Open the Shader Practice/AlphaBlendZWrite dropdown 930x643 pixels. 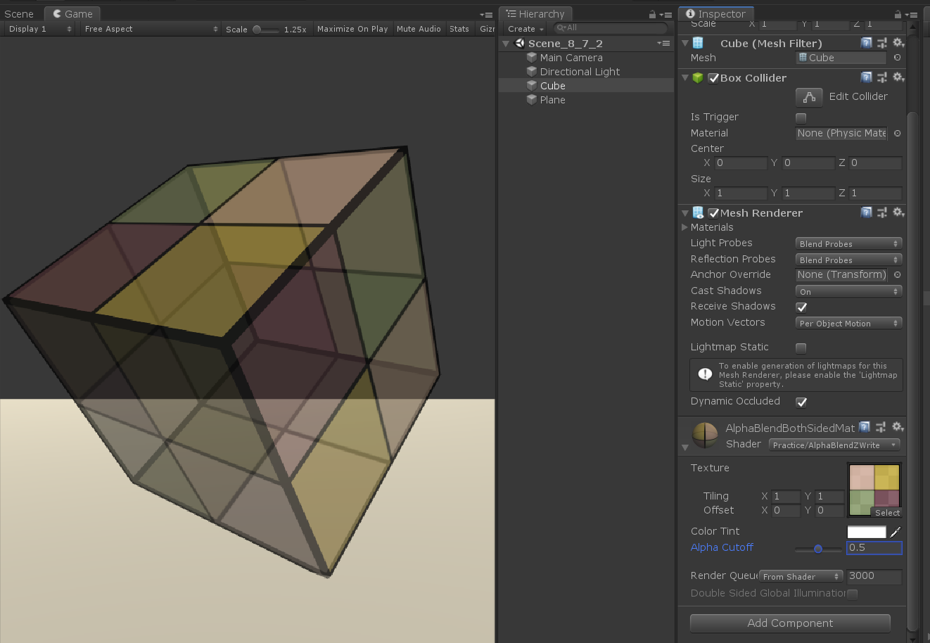coord(834,445)
